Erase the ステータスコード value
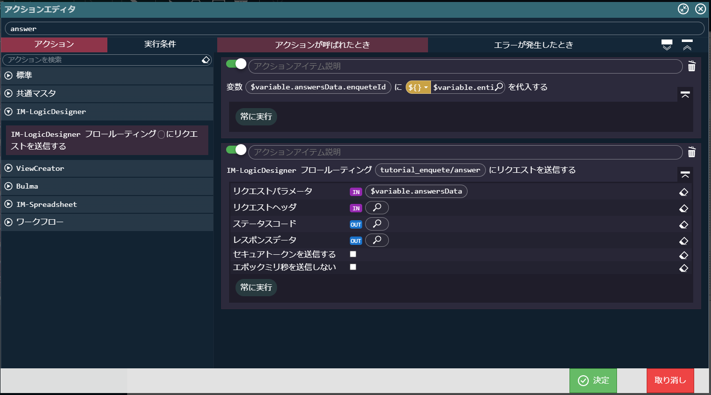 click(683, 225)
